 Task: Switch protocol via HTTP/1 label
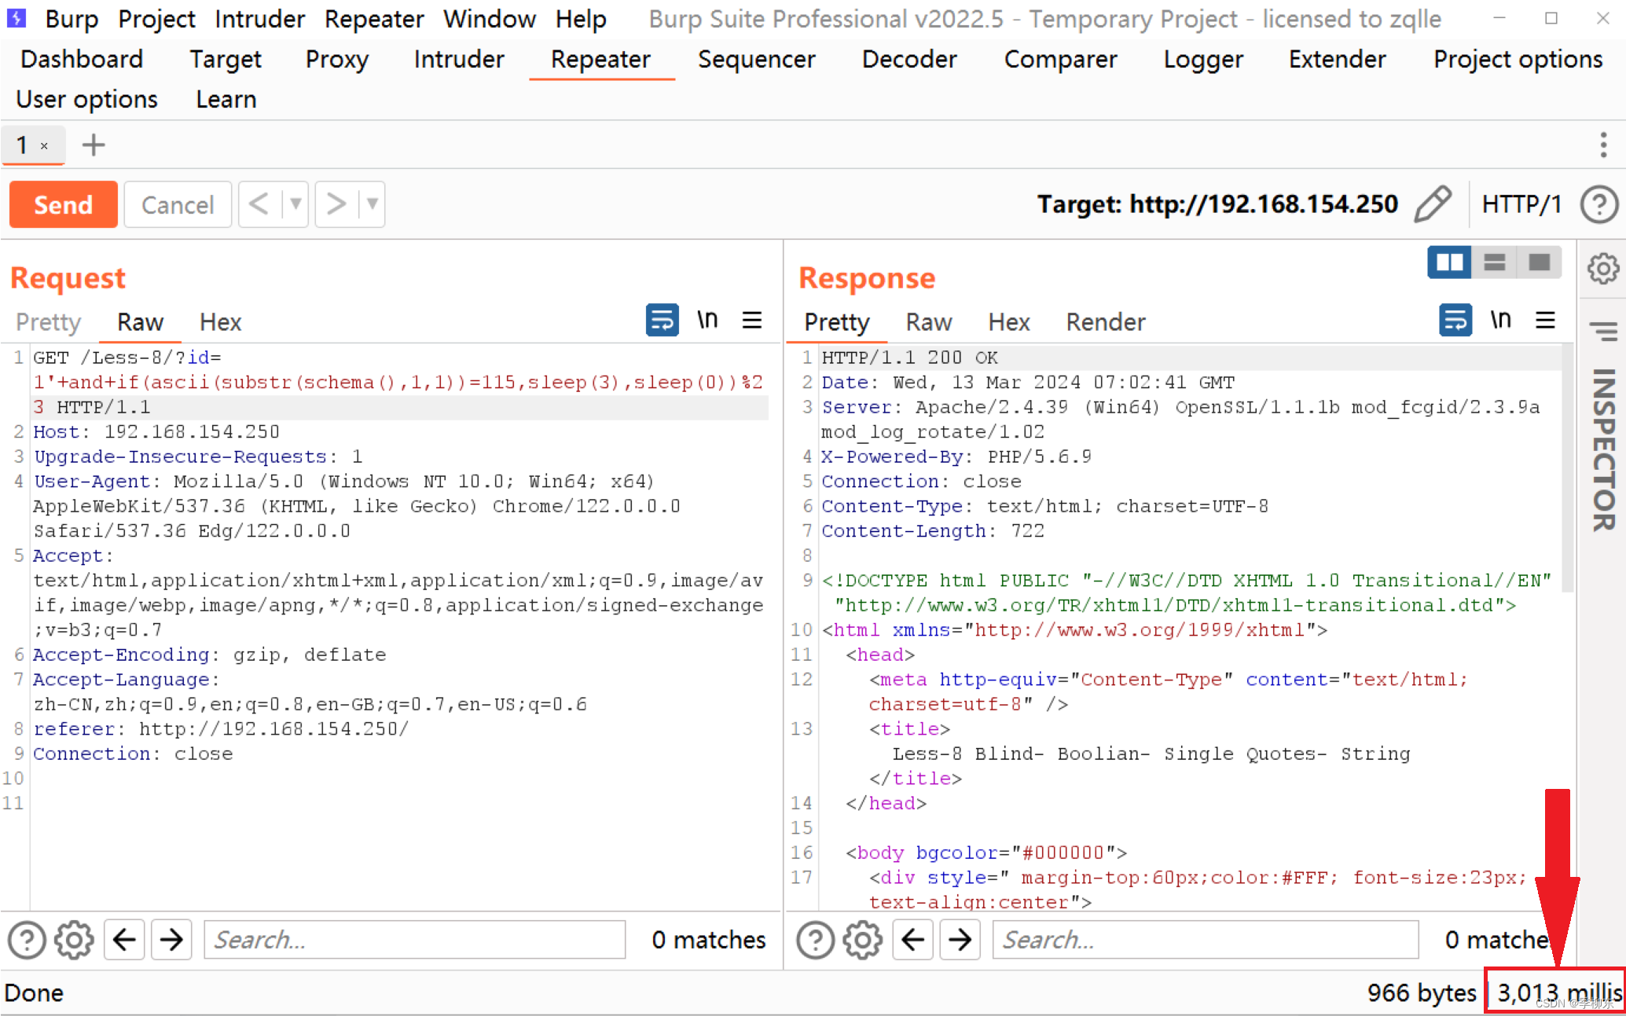[x=1521, y=204]
